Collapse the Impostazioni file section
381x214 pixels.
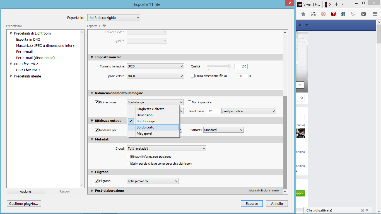(x=92, y=57)
